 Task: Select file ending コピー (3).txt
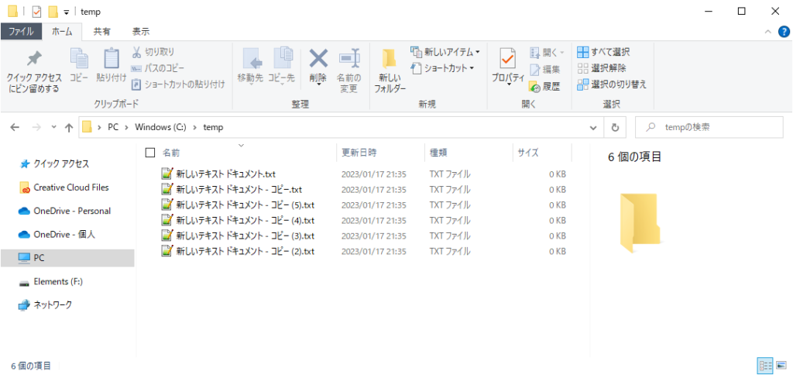[x=238, y=236]
